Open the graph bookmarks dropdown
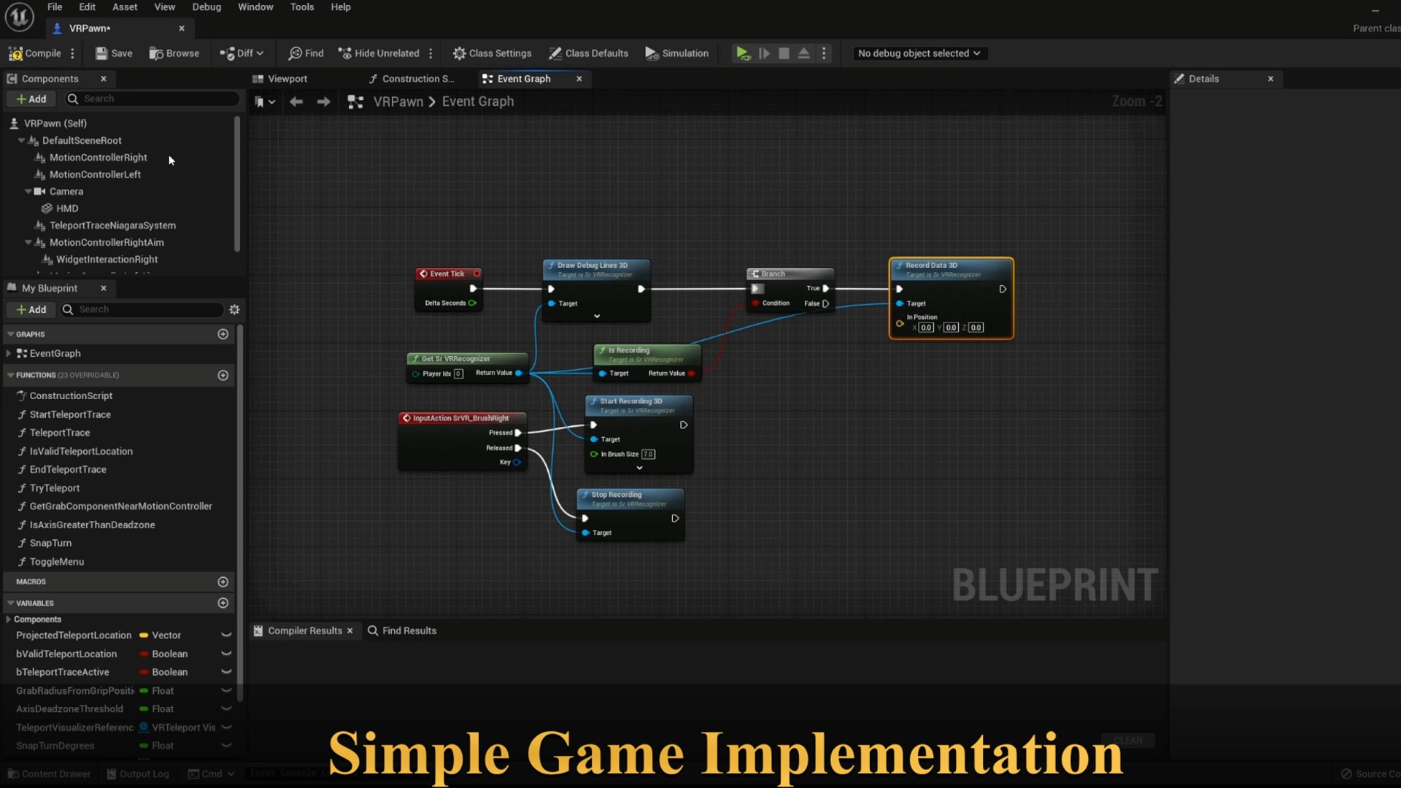Screen dimensions: 1401x788 pyautogui.click(x=265, y=102)
